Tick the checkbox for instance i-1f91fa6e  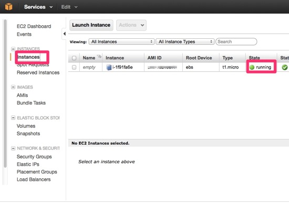(x=74, y=68)
